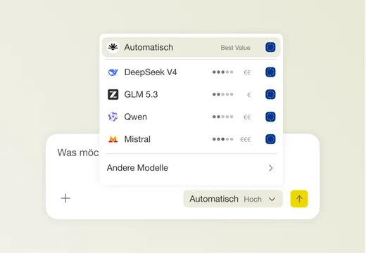Click the yellow send arrow button
Screen dimensions: 366x253
[x=299, y=199]
